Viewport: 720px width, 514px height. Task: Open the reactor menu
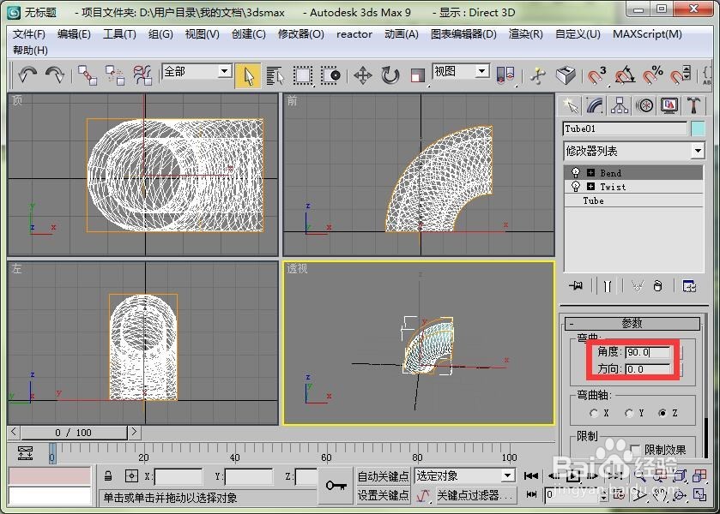pos(354,35)
